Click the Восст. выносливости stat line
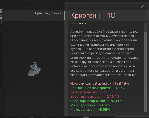Image resolution: width=149 pixels, height=118 pixels. 95,97
